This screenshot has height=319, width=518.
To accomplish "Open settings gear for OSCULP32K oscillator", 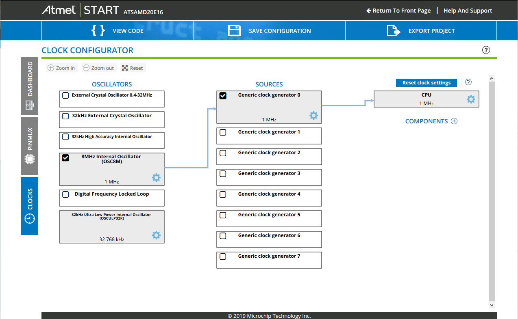I will point(156,235).
